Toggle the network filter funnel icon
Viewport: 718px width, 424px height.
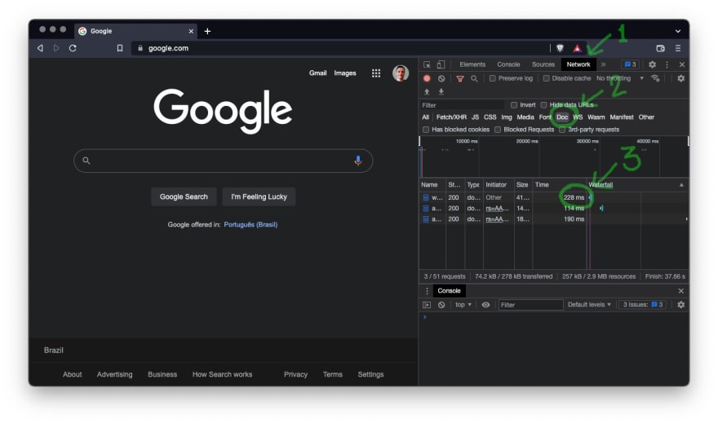pyautogui.click(x=460, y=78)
